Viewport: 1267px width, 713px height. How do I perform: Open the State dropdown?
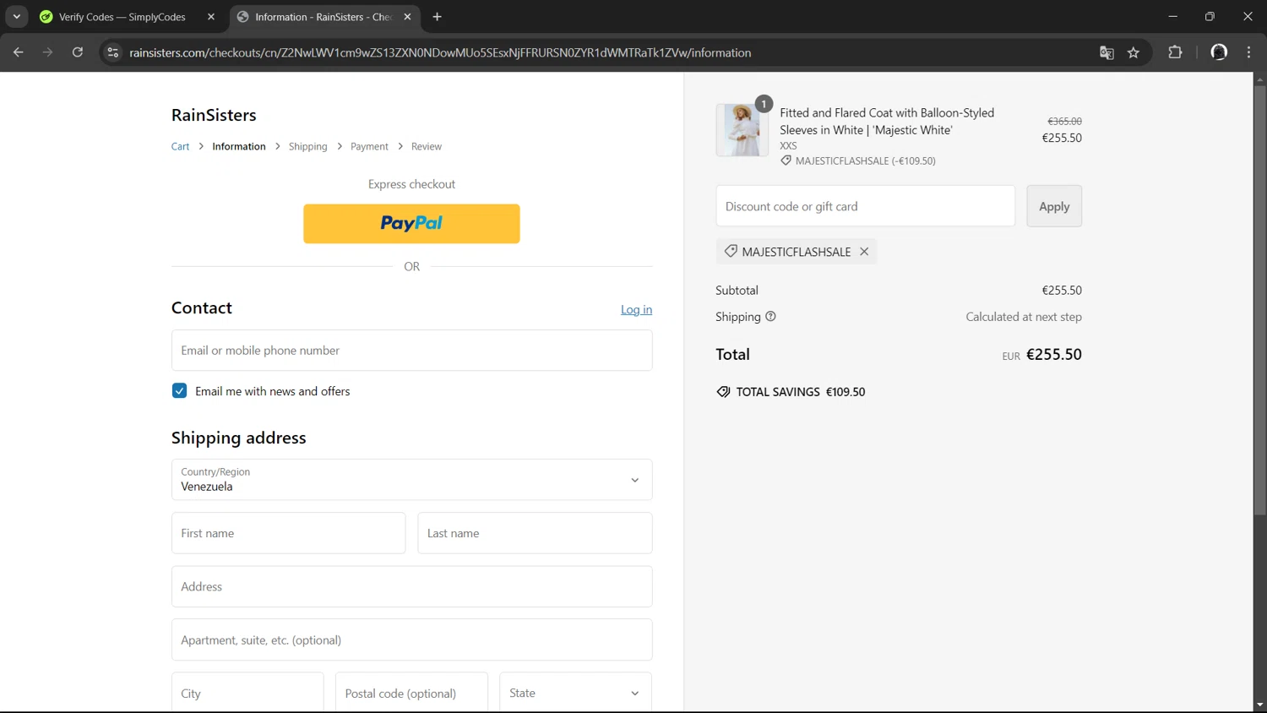tap(575, 693)
